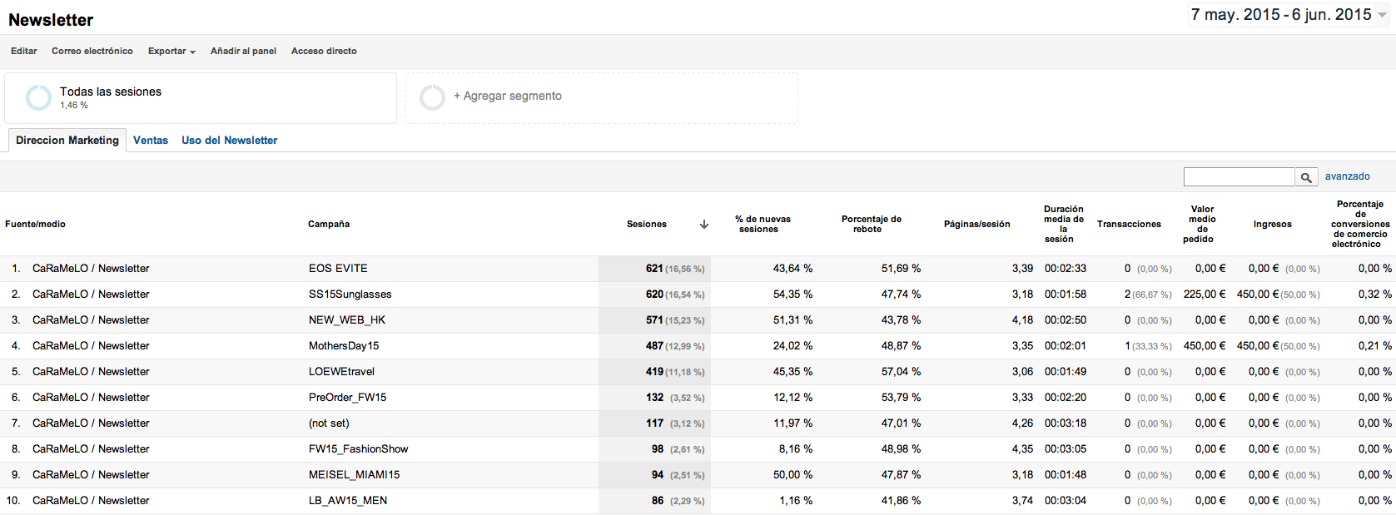Image resolution: width=1396 pixels, height=515 pixels.
Task: Click CaRaMeLO / Newsletter in row 10
Action: coord(91,501)
